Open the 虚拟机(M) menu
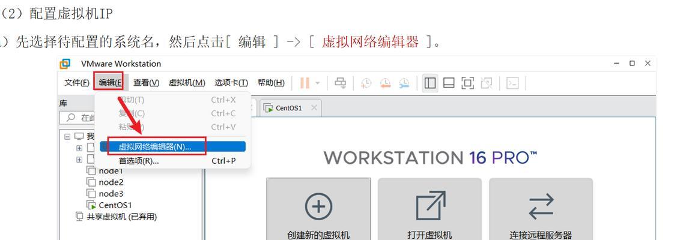The image size is (674, 240). [187, 82]
